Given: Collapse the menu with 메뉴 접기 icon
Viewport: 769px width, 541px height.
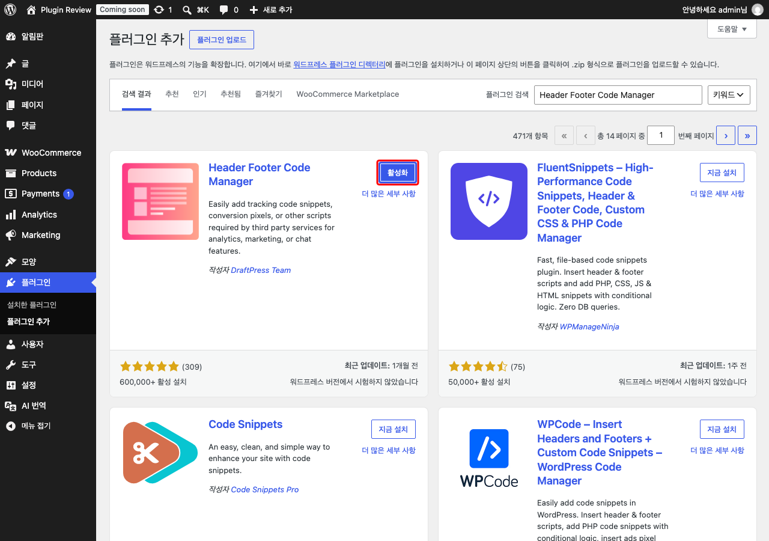Looking at the screenshot, I should pos(10,426).
